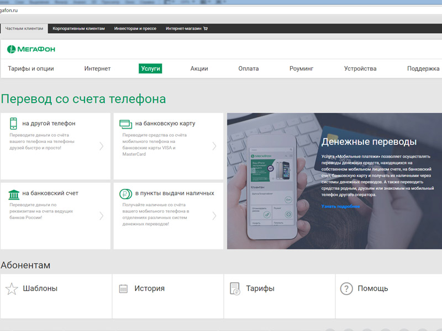Click the bank building icon

pos(14,194)
